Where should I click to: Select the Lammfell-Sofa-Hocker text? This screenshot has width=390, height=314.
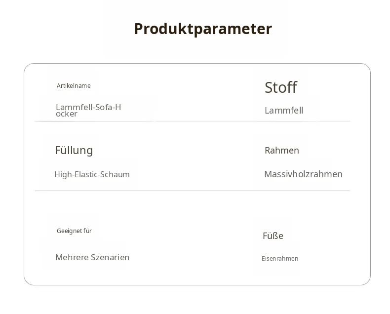(x=88, y=111)
